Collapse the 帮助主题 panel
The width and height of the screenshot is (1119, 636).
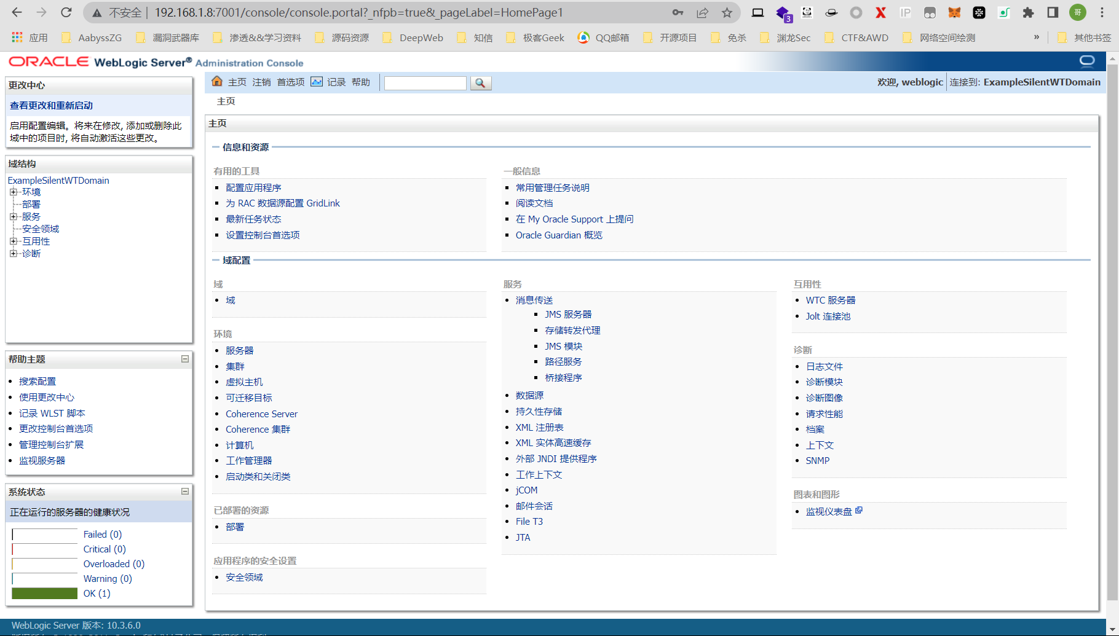pos(184,359)
